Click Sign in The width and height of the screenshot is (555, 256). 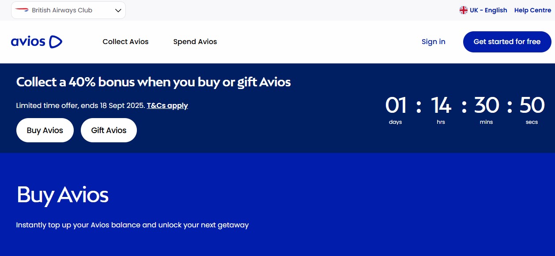click(x=433, y=41)
